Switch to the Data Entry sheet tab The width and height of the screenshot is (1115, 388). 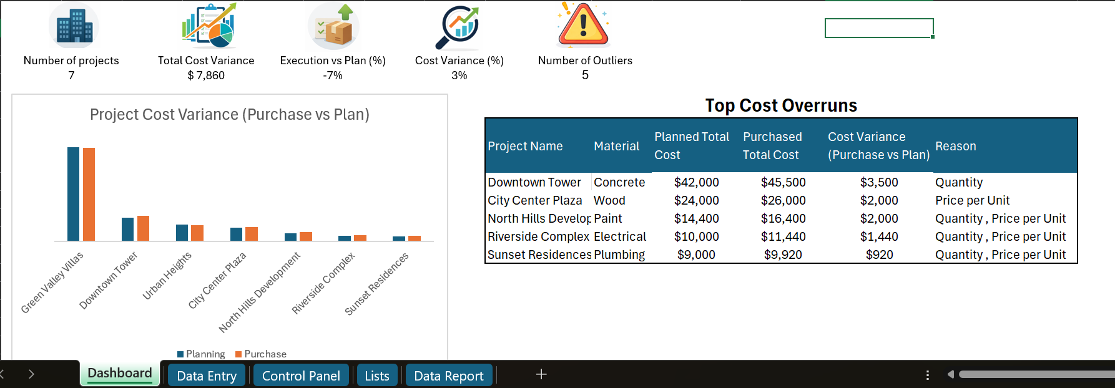(x=207, y=376)
